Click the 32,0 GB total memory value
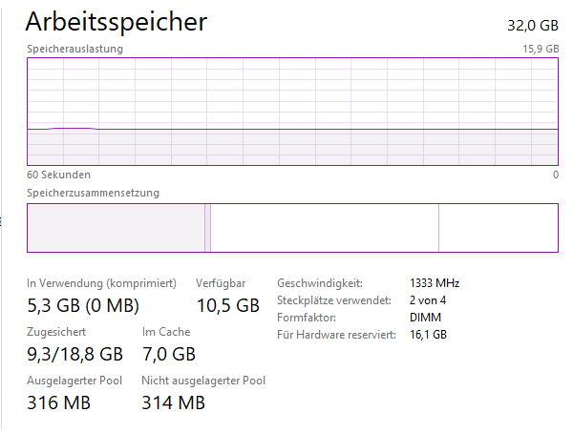This screenshot has height=433, width=573. [x=532, y=24]
